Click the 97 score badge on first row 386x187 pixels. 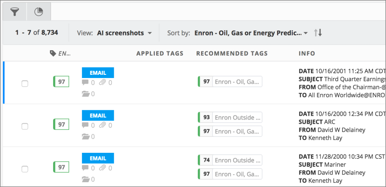pos(62,82)
